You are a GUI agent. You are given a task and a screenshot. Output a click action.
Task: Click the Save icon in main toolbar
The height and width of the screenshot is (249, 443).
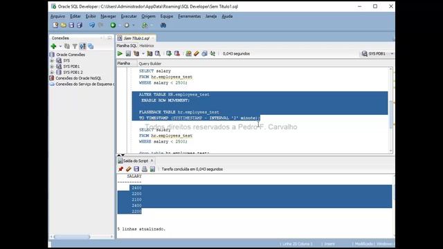(x=71, y=25)
